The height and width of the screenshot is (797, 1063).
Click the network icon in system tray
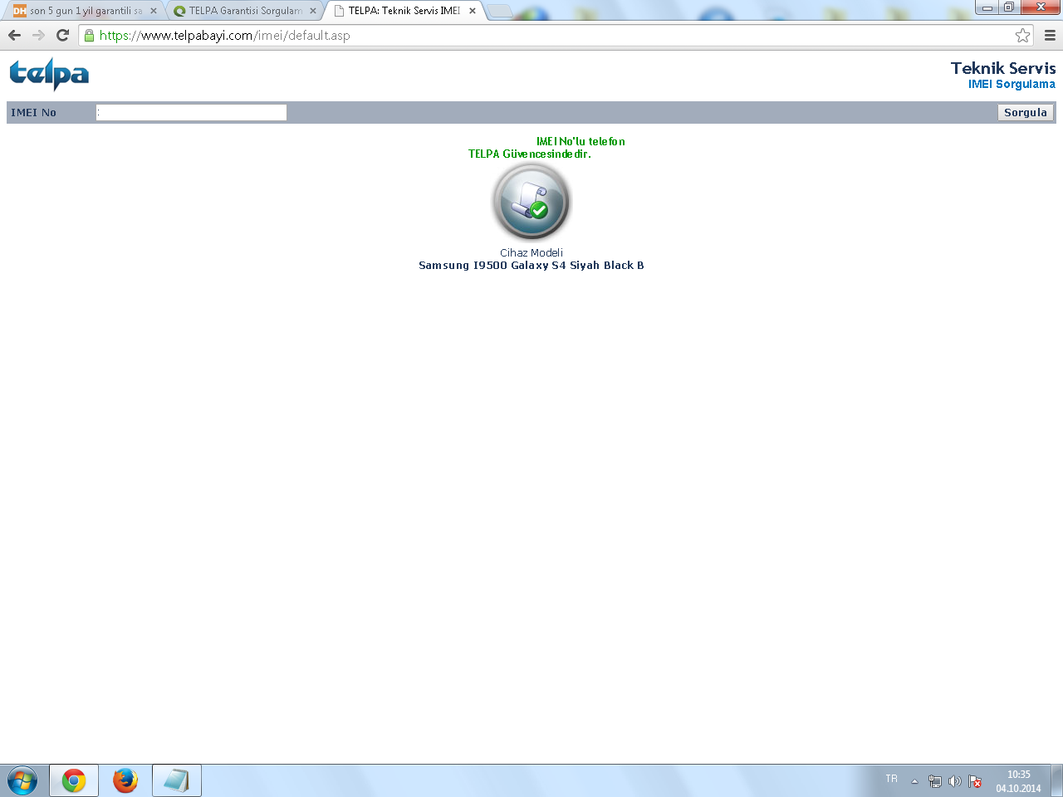pos(935,781)
